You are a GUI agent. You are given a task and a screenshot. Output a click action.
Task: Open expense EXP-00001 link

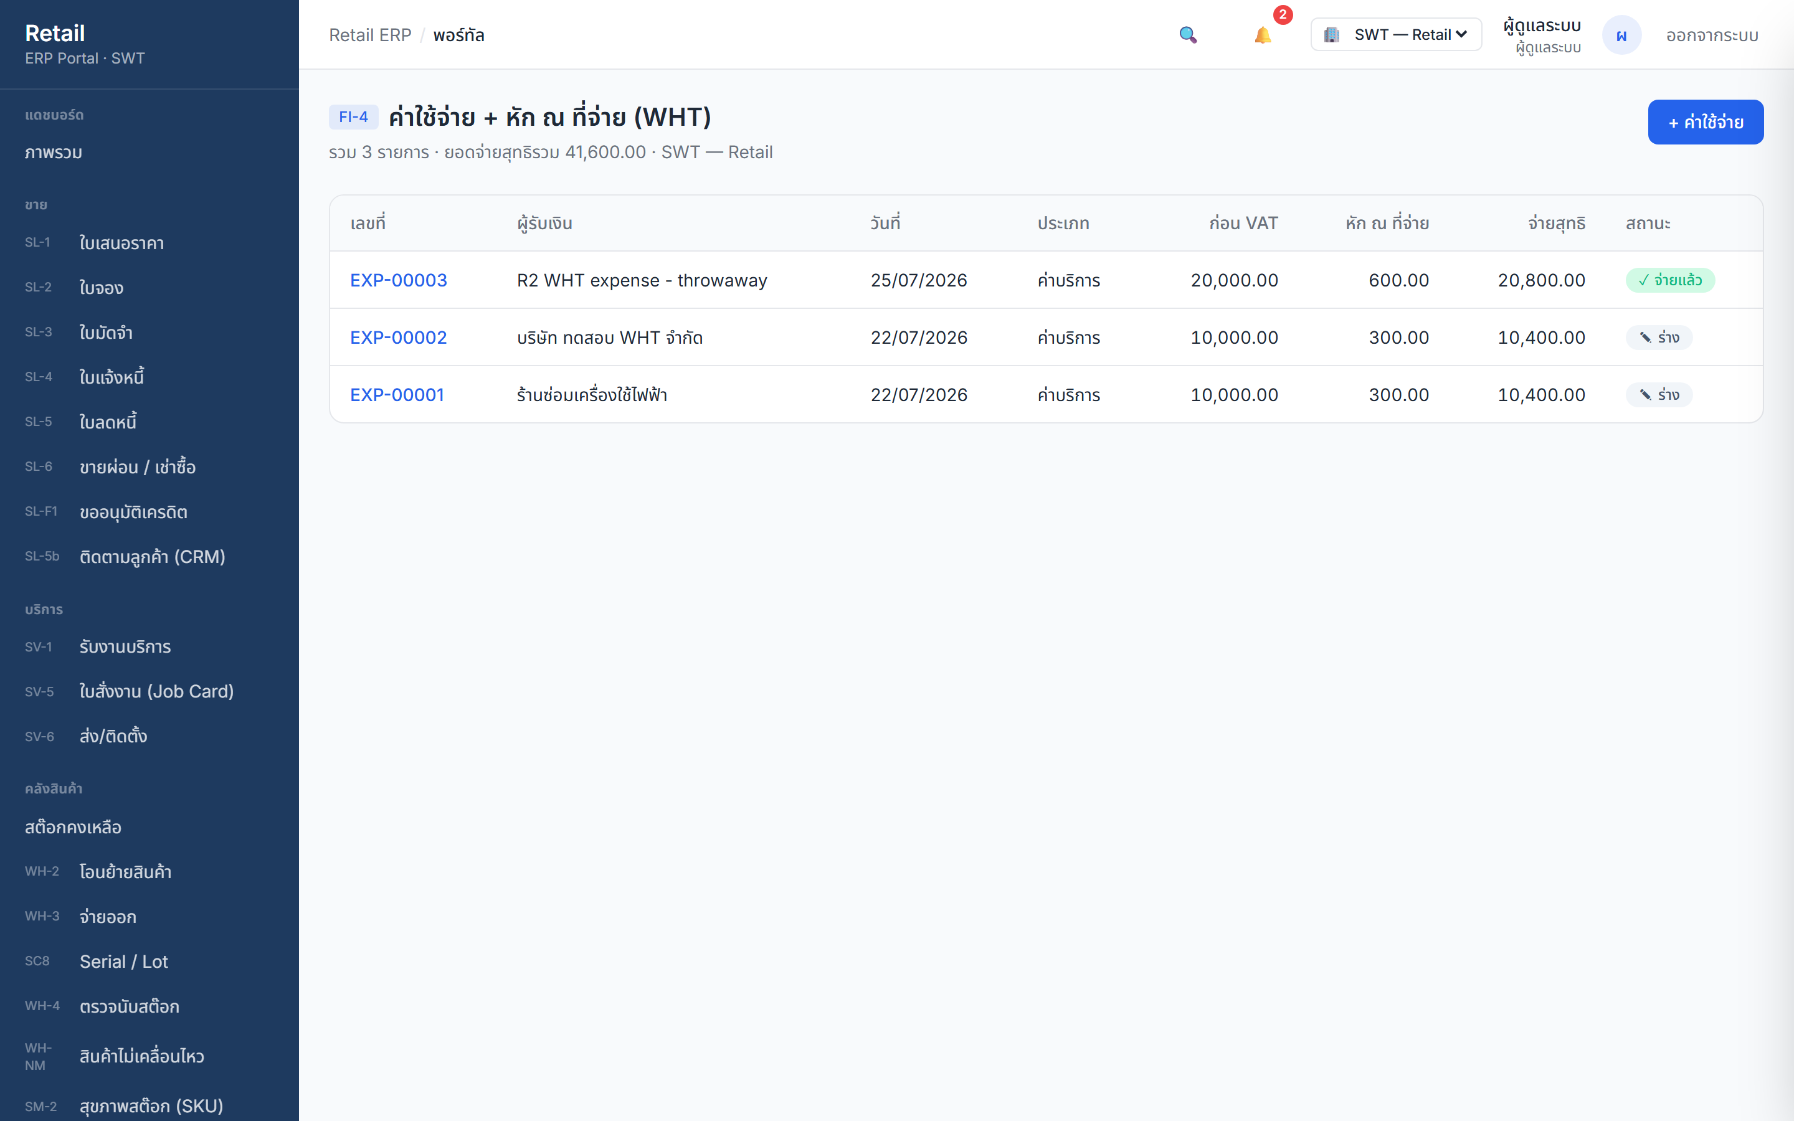pos(397,394)
